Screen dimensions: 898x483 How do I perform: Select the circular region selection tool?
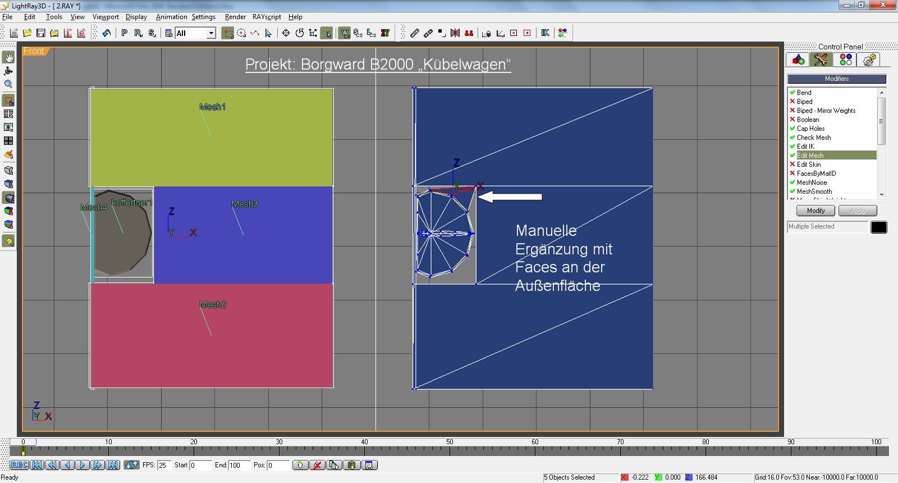click(x=241, y=33)
